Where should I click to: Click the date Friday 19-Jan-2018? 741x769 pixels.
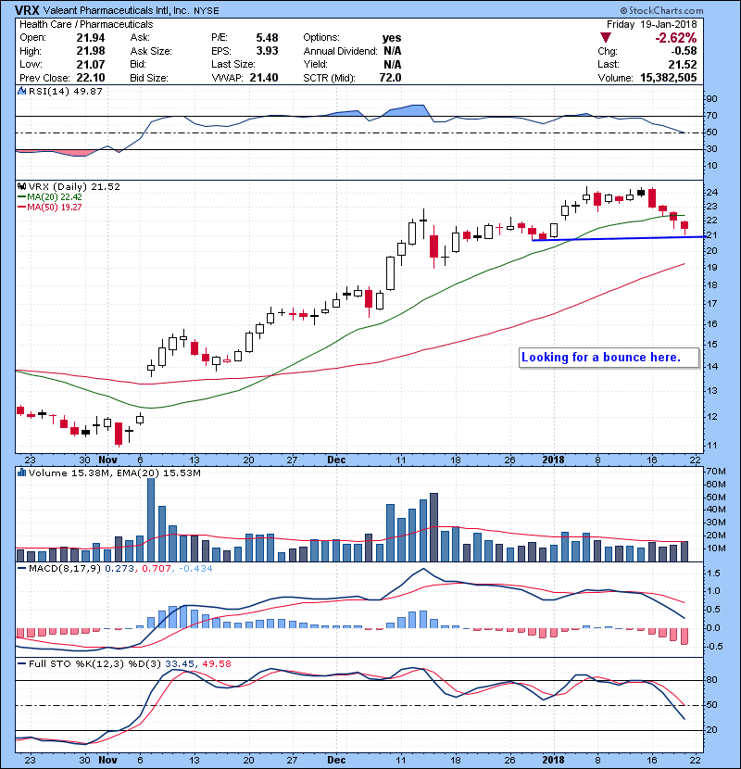pos(652,24)
